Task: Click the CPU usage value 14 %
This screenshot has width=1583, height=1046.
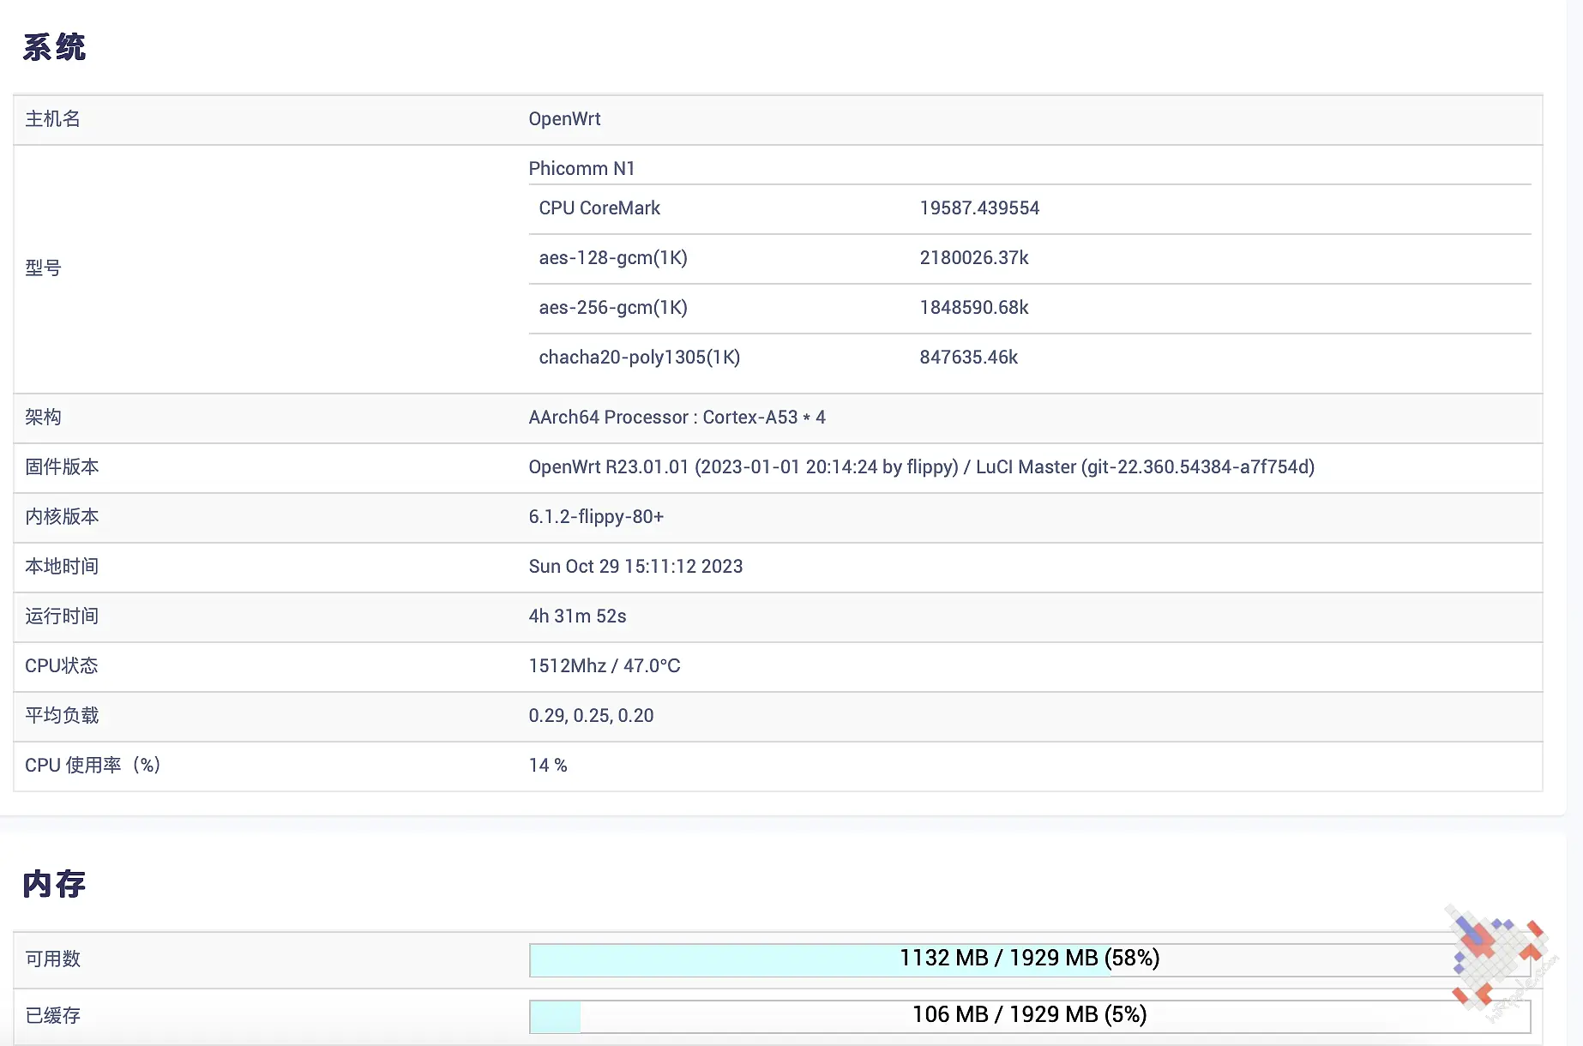Action: [x=548, y=766]
